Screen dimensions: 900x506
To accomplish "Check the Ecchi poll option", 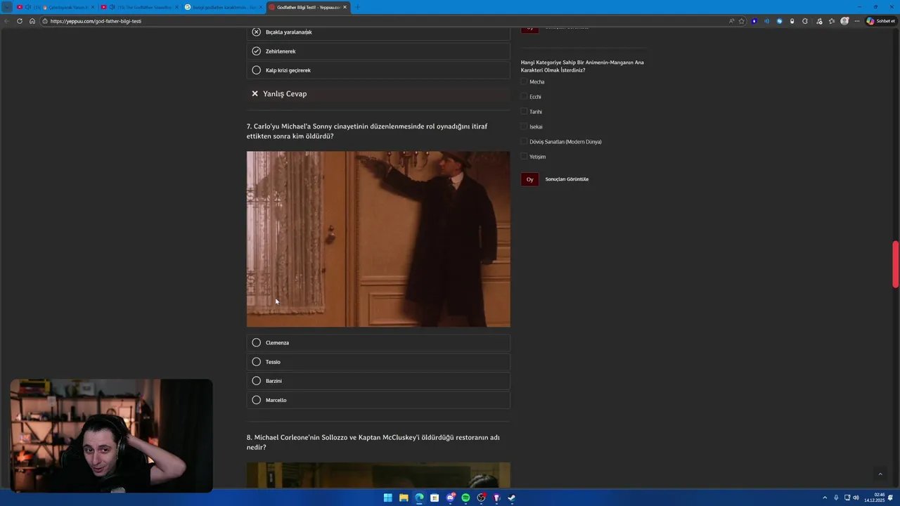I will tap(524, 96).
